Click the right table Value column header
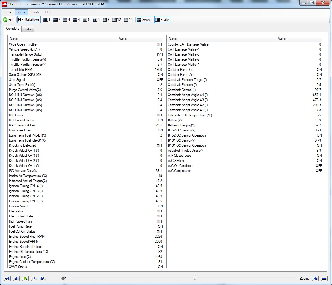332x285 pixels. tap(299, 39)
